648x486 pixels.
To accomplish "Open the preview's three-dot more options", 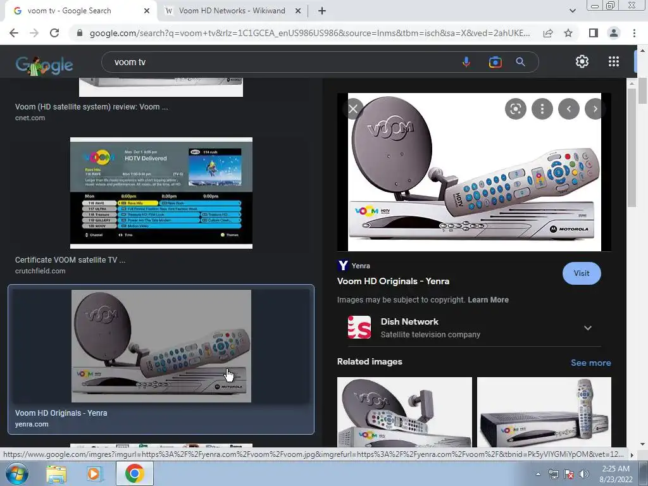I will pos(542,109).
